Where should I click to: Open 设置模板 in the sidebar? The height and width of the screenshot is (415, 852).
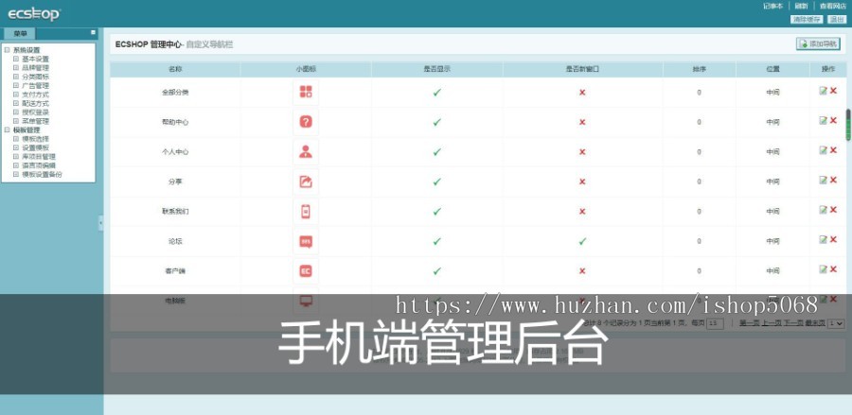(x=35, y=147)
